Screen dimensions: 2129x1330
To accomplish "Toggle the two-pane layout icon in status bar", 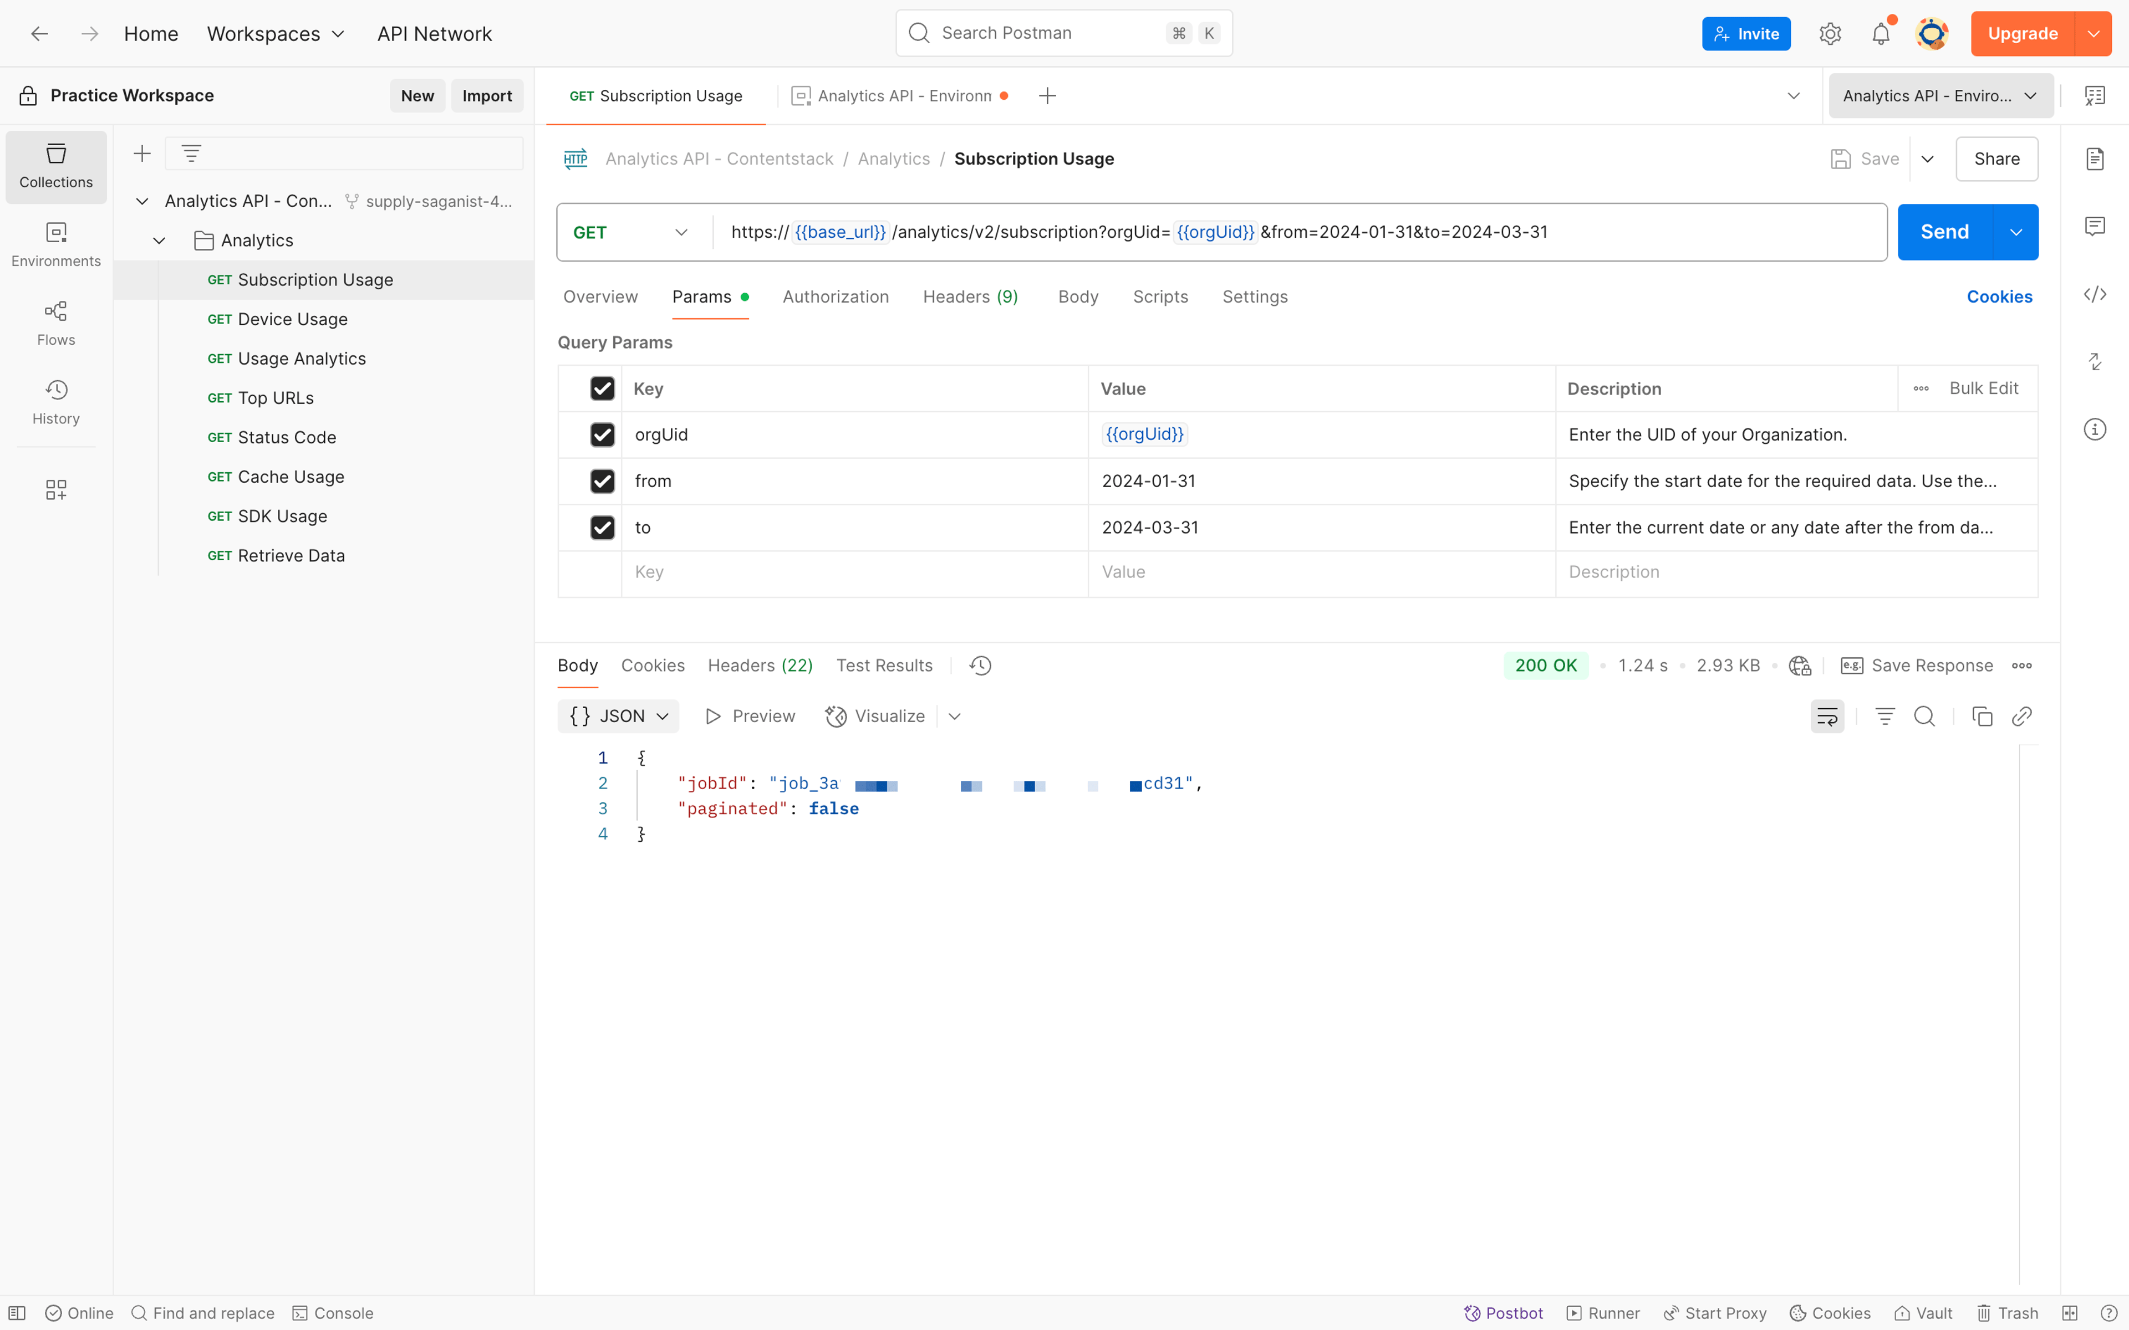I will tap(2070, 1313).
